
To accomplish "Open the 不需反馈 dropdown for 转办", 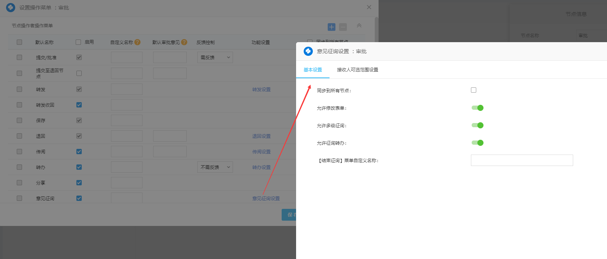I will pos(215,167).
